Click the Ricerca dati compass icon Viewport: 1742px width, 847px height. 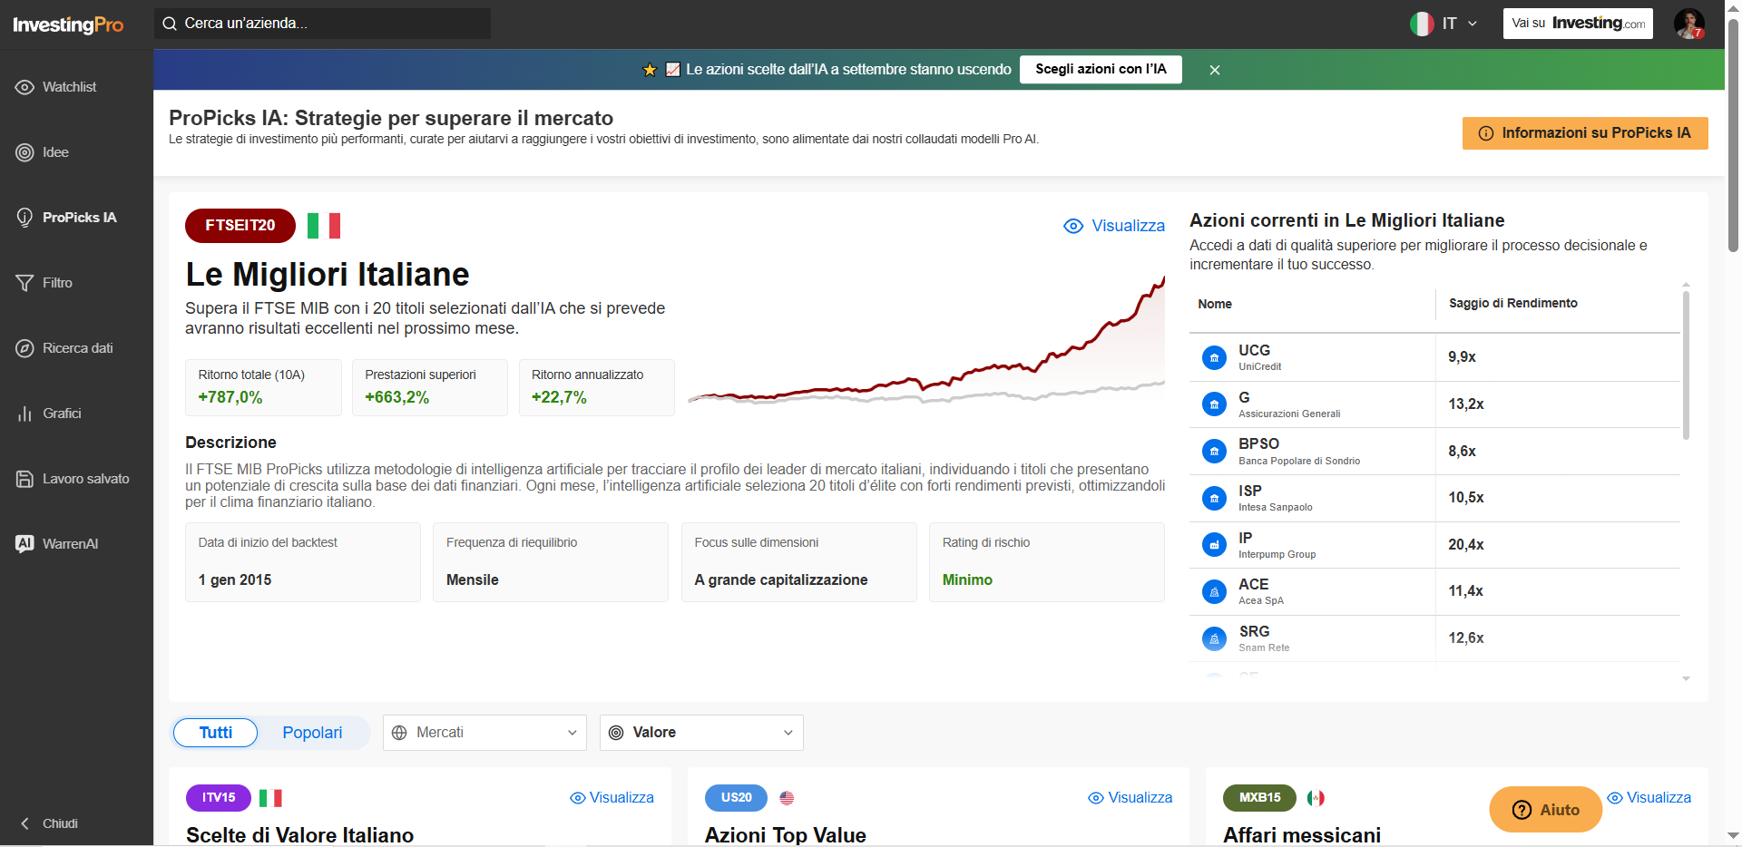click(x=24, y=348)
